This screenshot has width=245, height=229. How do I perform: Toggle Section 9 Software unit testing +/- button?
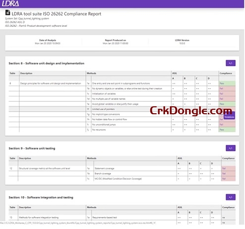[231, 148]
